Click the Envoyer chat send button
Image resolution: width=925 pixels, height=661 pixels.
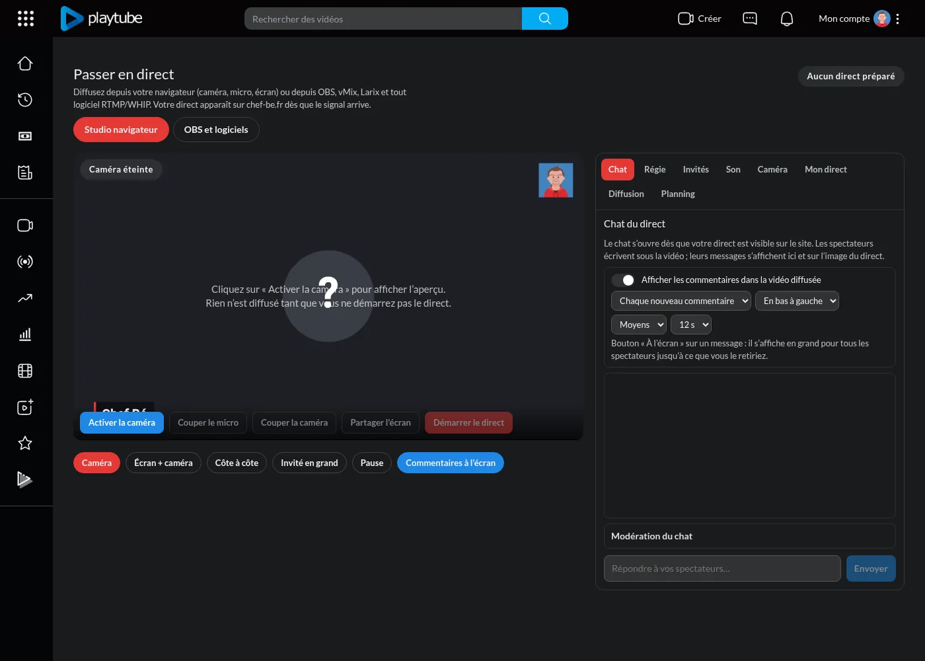871,568
